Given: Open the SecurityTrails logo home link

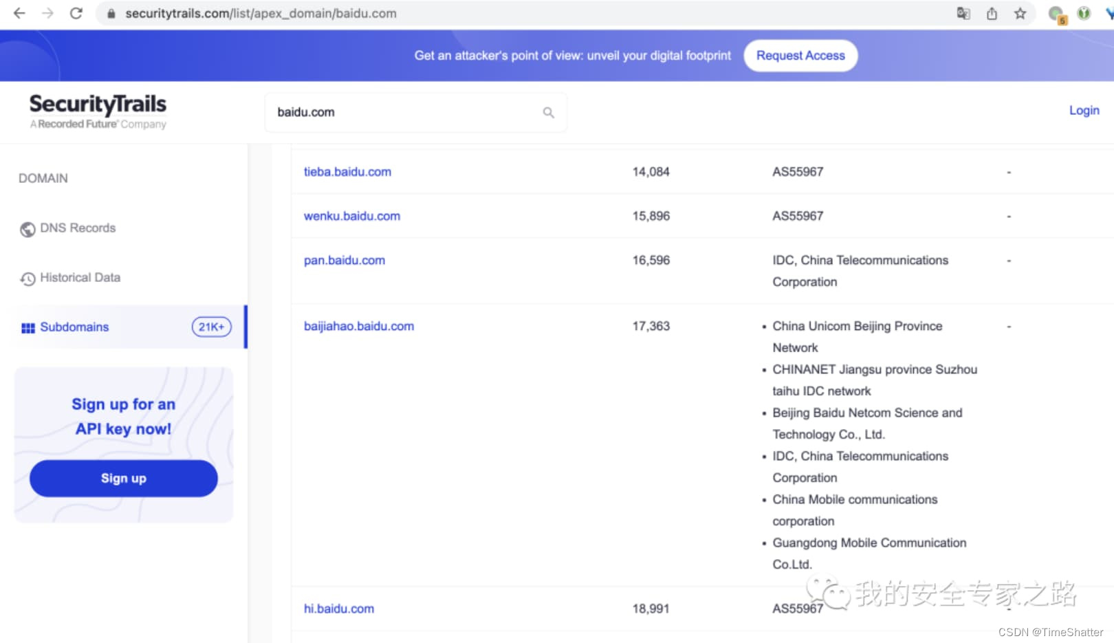Looking at the screenshot, I should [x=98, y=111].
